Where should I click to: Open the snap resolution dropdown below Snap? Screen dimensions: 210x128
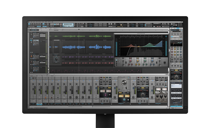pyautogui.click(x=44, y=26)
